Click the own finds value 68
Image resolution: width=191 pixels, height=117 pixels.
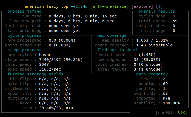click(165, 93)
